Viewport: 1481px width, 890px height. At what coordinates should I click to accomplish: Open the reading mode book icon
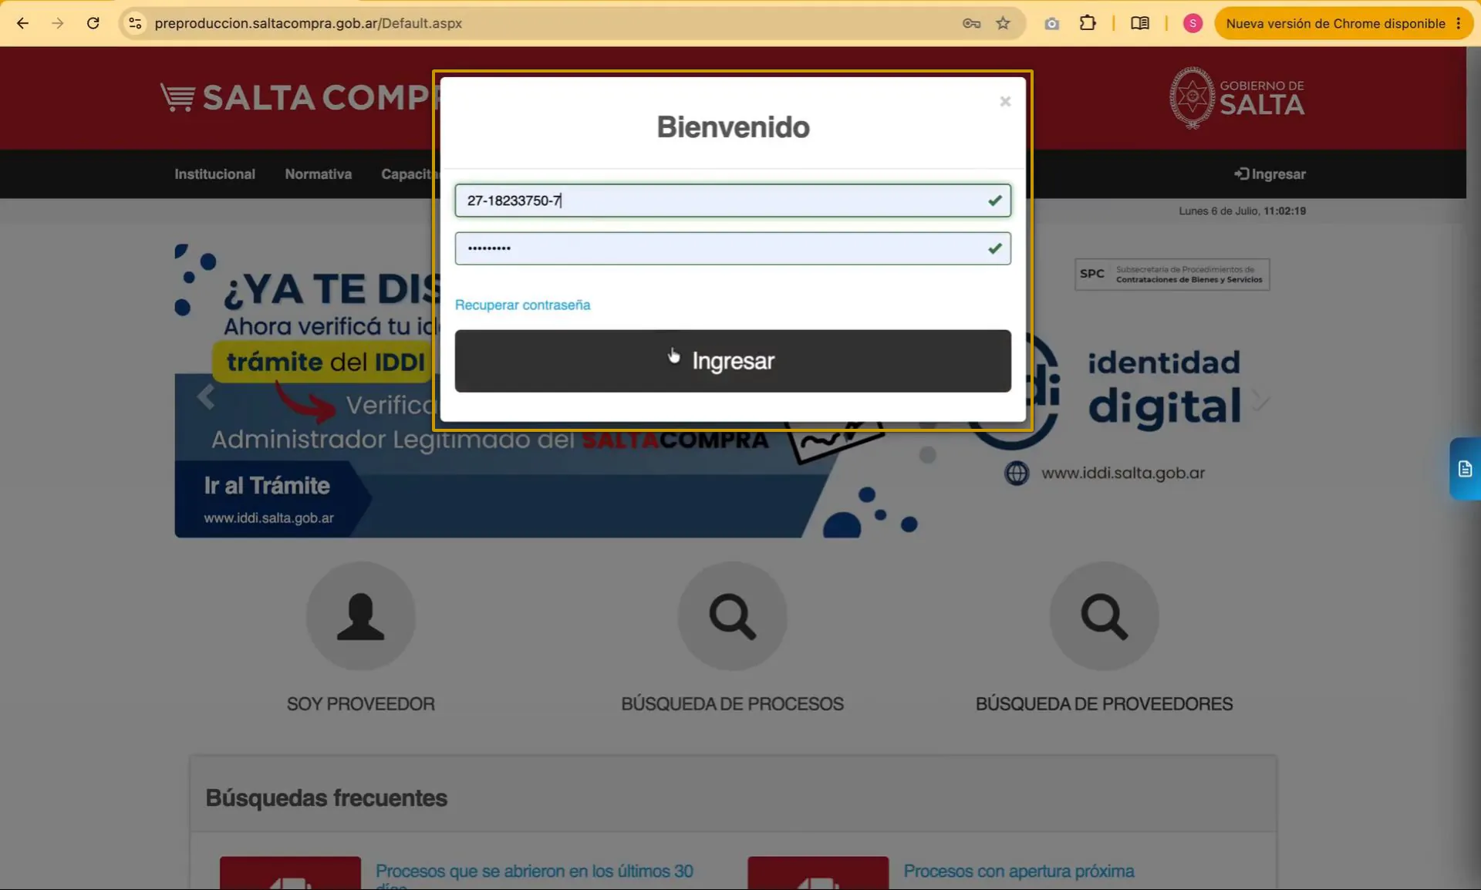click(x=1140, y=23)
